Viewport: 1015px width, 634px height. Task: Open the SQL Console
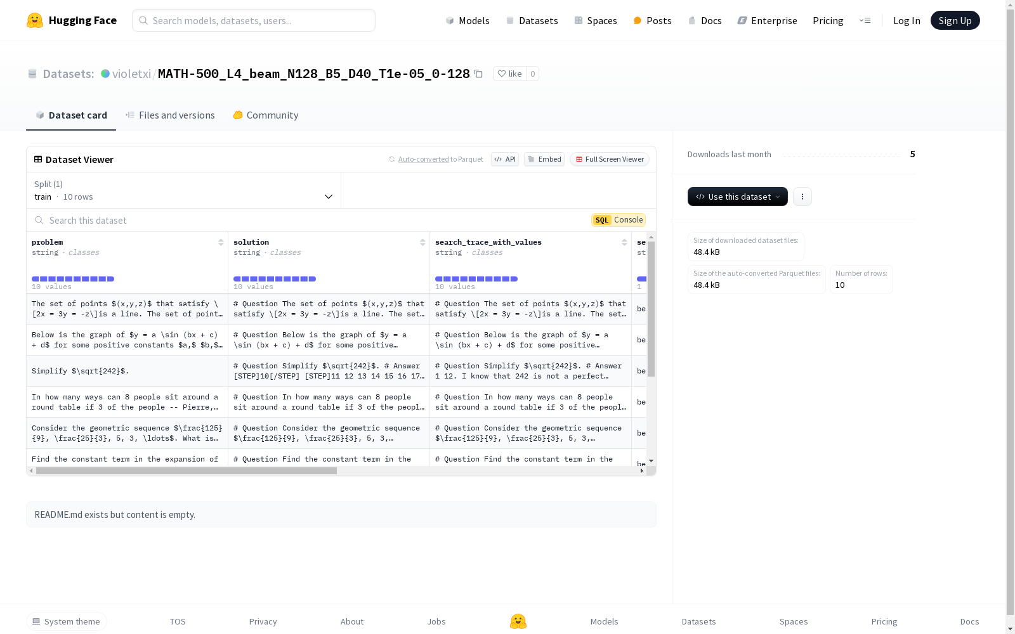coord(619,220)
